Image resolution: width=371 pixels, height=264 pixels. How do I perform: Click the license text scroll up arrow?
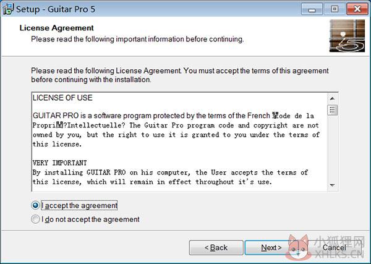tap(333, 98)
